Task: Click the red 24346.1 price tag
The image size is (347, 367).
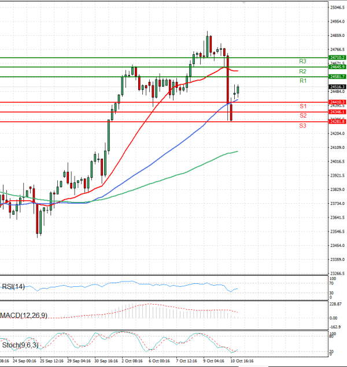Action: 337,111
